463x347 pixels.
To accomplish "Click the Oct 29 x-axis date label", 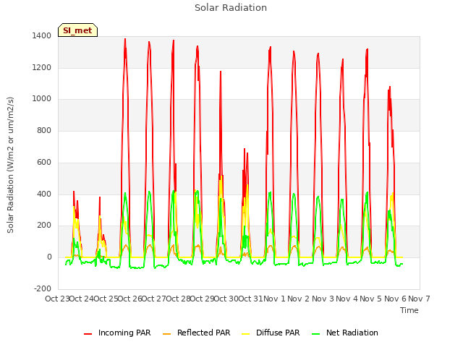I will click(203, 299).
